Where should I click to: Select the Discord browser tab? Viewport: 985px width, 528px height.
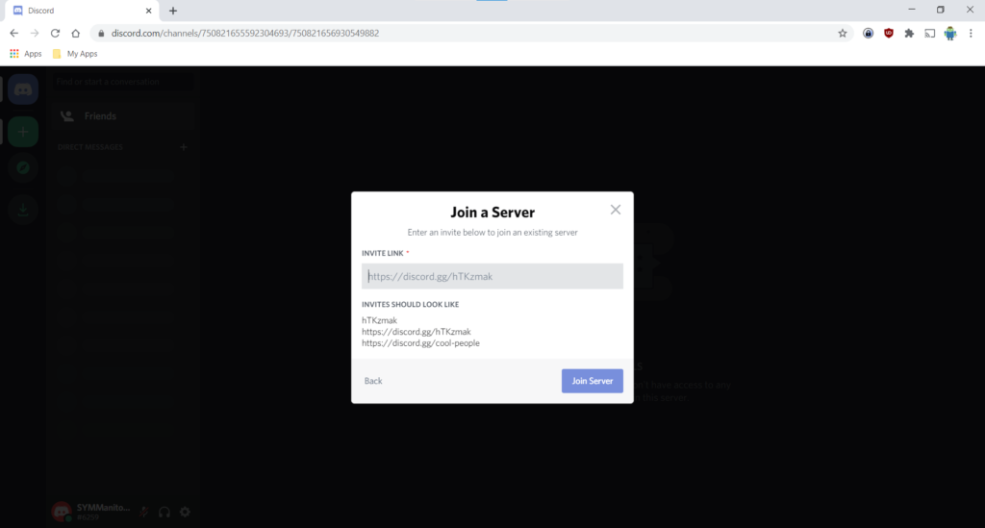pyautogui.click(x=81, y=11)
